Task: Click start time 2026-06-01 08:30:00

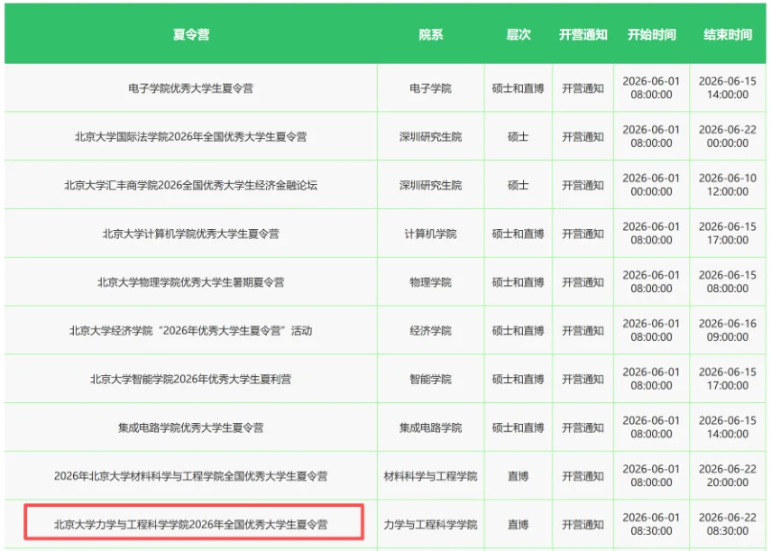Action: tap(651, 525)
